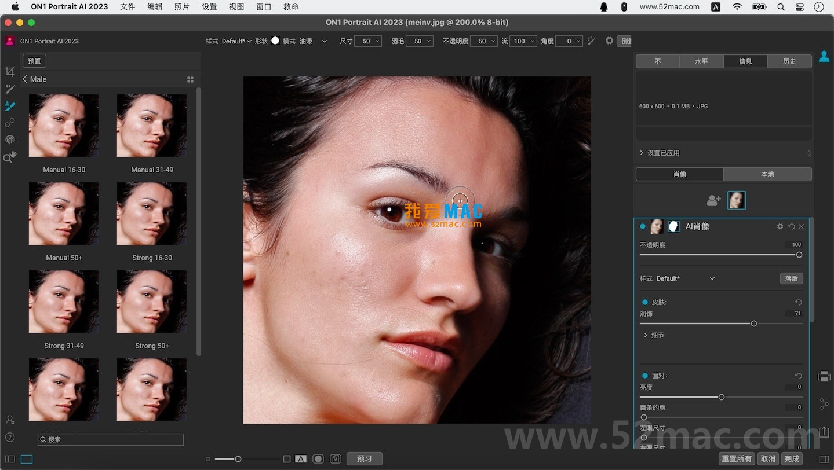Remove the AI Portrait pane
834x470 pixels.
(x=801, y=226)
